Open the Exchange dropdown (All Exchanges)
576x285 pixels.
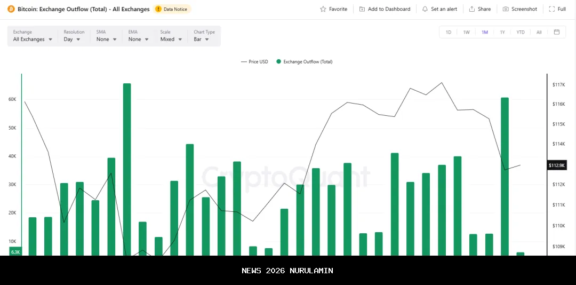[x=33, y=39]
